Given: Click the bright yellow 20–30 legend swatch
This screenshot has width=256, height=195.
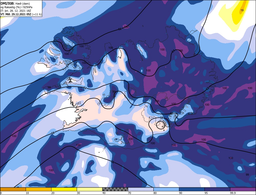Looking at the screenshot, I should 64,189.
